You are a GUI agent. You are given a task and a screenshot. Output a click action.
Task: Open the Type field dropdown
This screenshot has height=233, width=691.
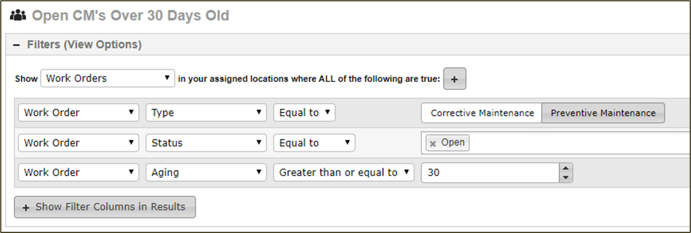point(206,113)
